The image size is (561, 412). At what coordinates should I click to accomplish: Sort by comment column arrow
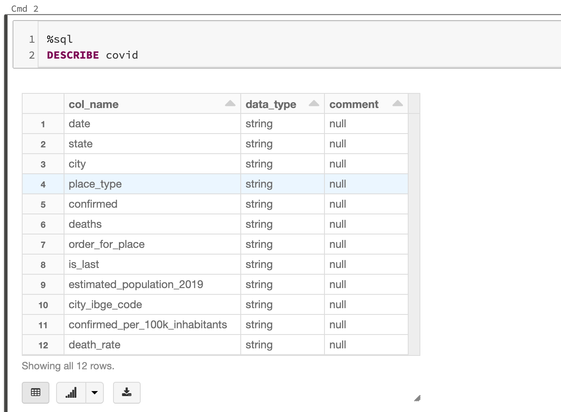(397, 104)
